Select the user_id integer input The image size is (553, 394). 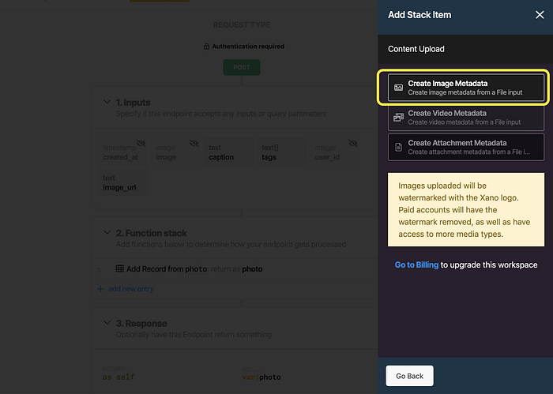tap(334, 152)
